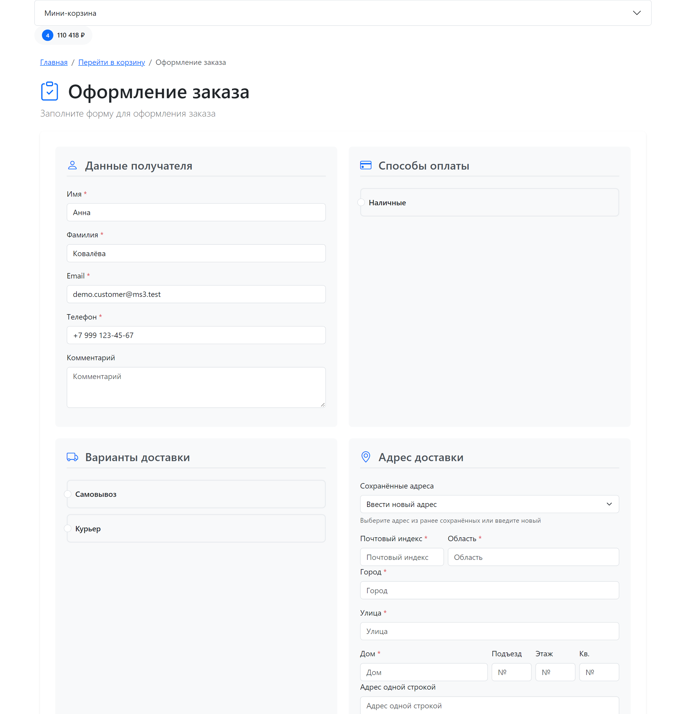Click the Комментарий textarea resize handle
686x714 pixels.
pyautogui.click(x=322, y=405)
